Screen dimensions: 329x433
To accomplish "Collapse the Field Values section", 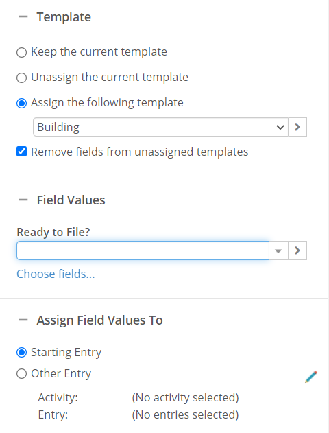I will (23, 200).
